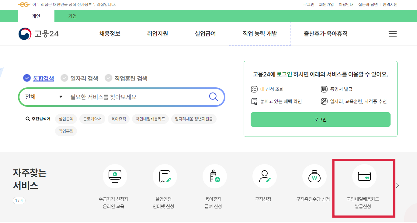Open the 전체 category dropdown
The width and height of the screenshot is (417, 223).
point(43,97)
